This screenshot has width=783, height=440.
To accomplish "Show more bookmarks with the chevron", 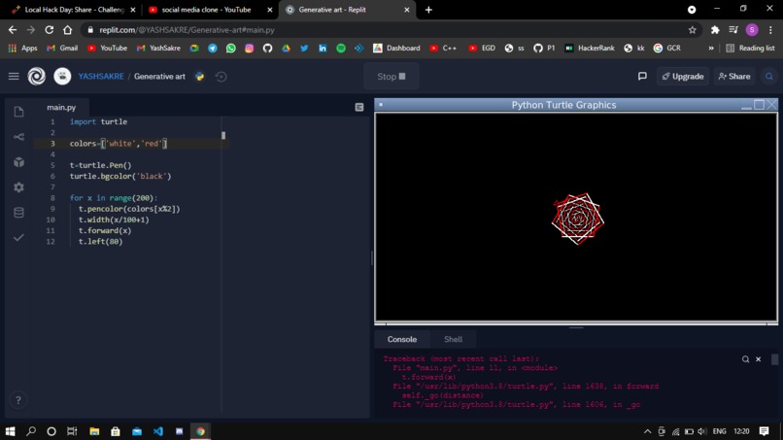I will pos(711,48).
